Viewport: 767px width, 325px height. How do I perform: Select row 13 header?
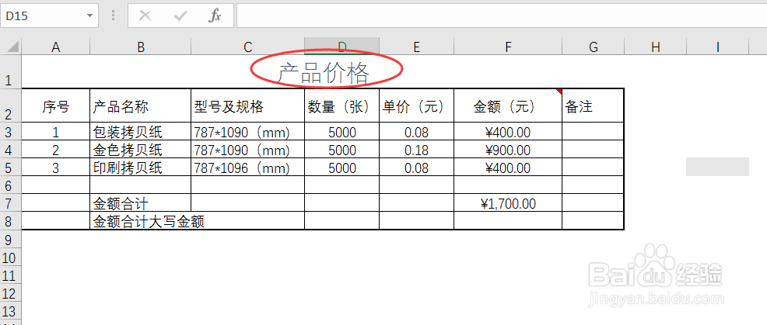(x=11, y=309)
